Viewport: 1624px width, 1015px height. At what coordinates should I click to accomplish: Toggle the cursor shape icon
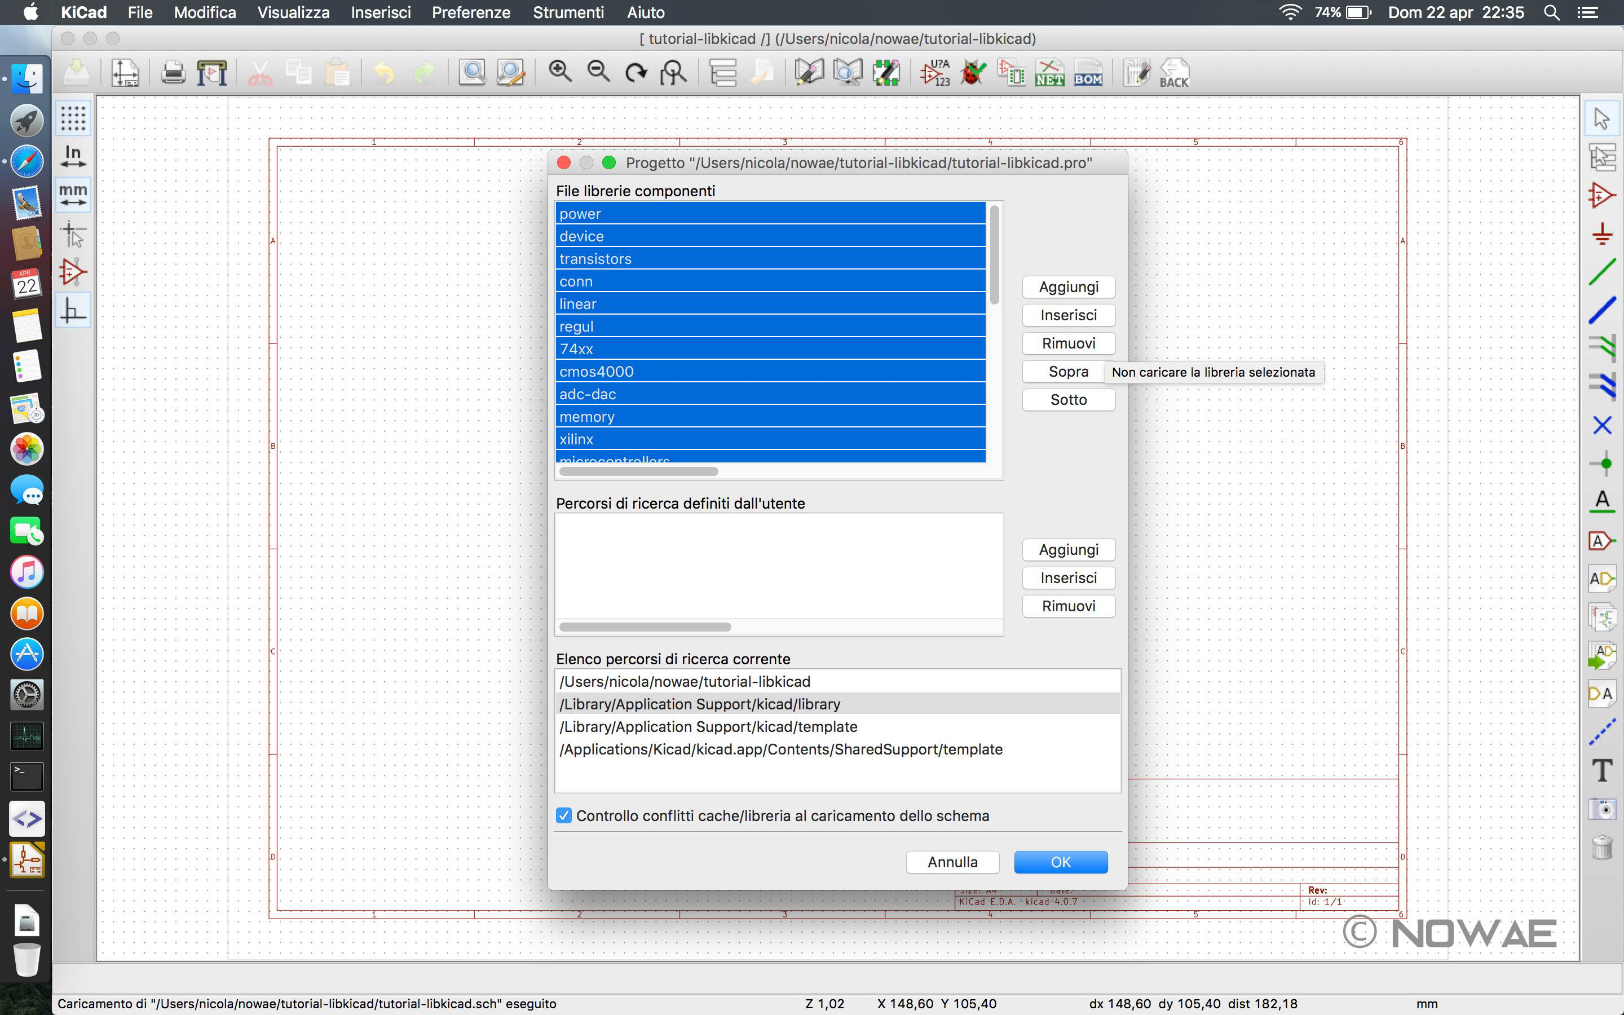tap(73, 233)
